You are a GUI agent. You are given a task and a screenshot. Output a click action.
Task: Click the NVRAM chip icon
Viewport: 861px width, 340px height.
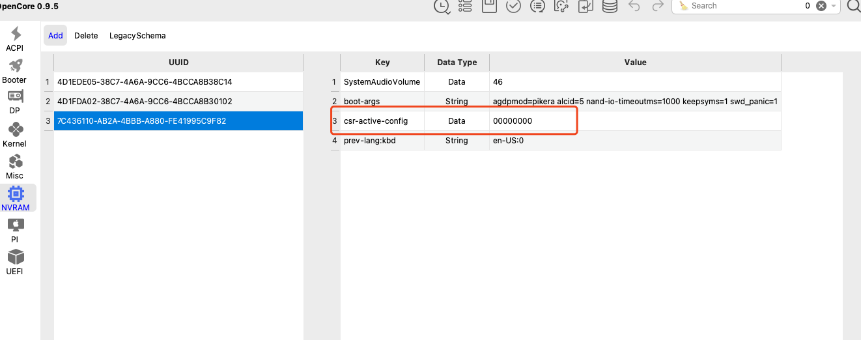point(16,197)
